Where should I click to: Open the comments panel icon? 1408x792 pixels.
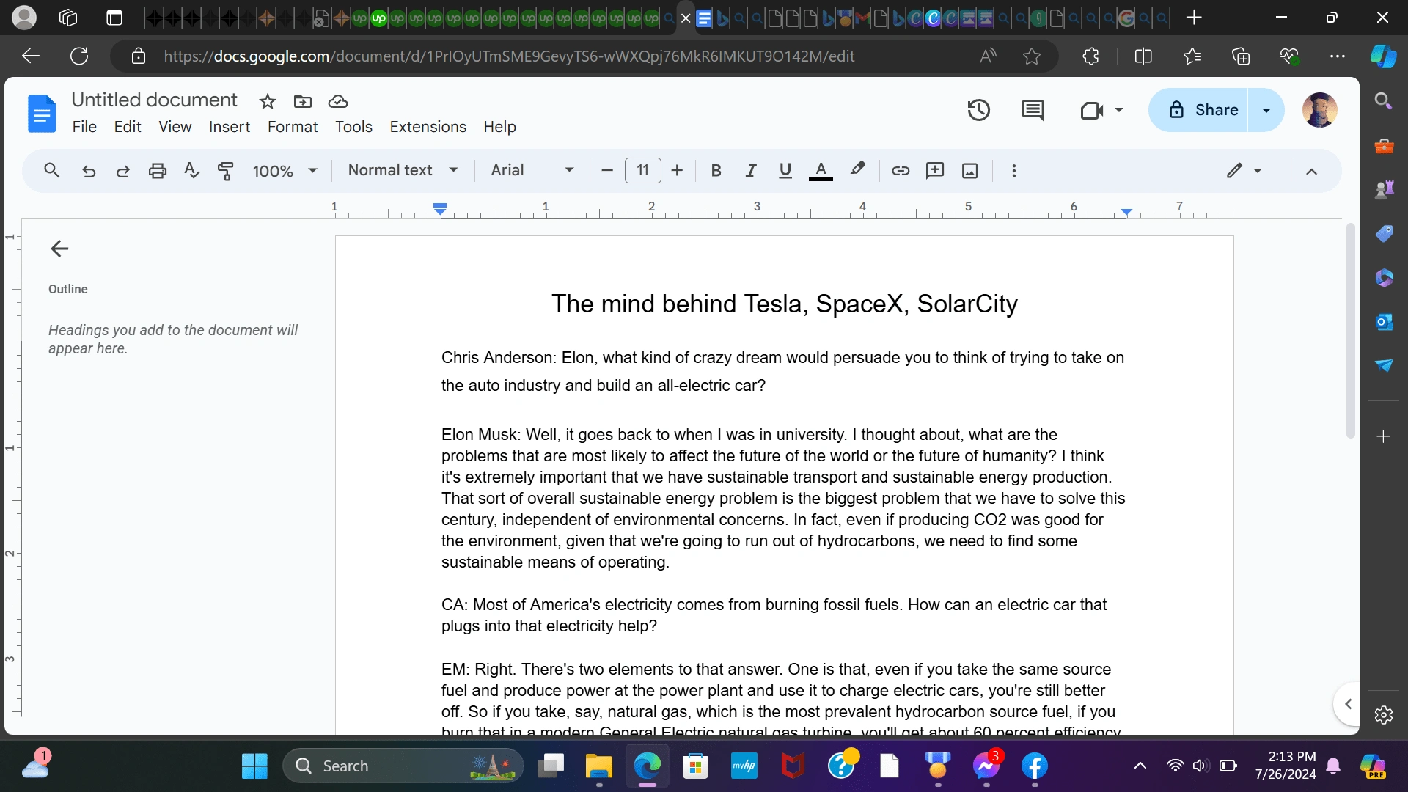click(1033, 111)
